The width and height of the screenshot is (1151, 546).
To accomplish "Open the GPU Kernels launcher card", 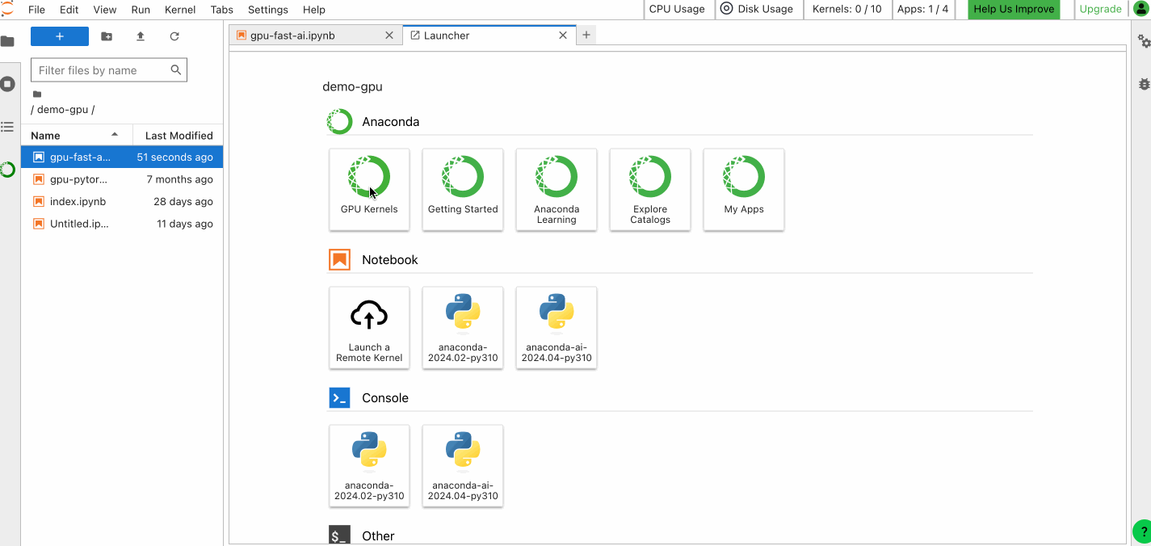I will pos(369,190).
